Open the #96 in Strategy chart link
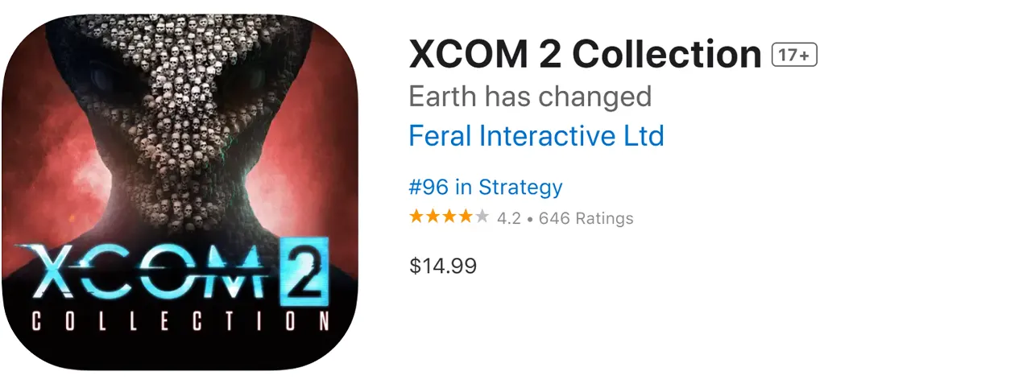This screenshot has height=384, width=1031. coord(486,187)
